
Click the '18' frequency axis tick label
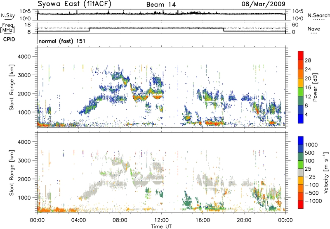click(28, 25)
